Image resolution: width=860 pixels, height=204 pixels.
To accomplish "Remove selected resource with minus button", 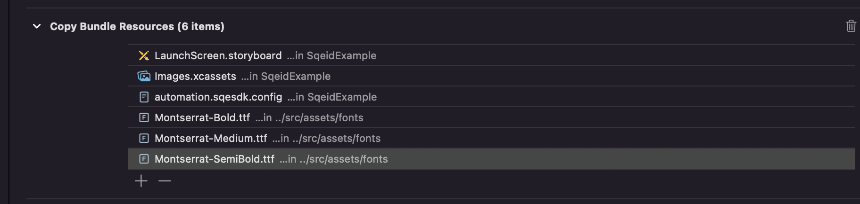I will (165, 181).
